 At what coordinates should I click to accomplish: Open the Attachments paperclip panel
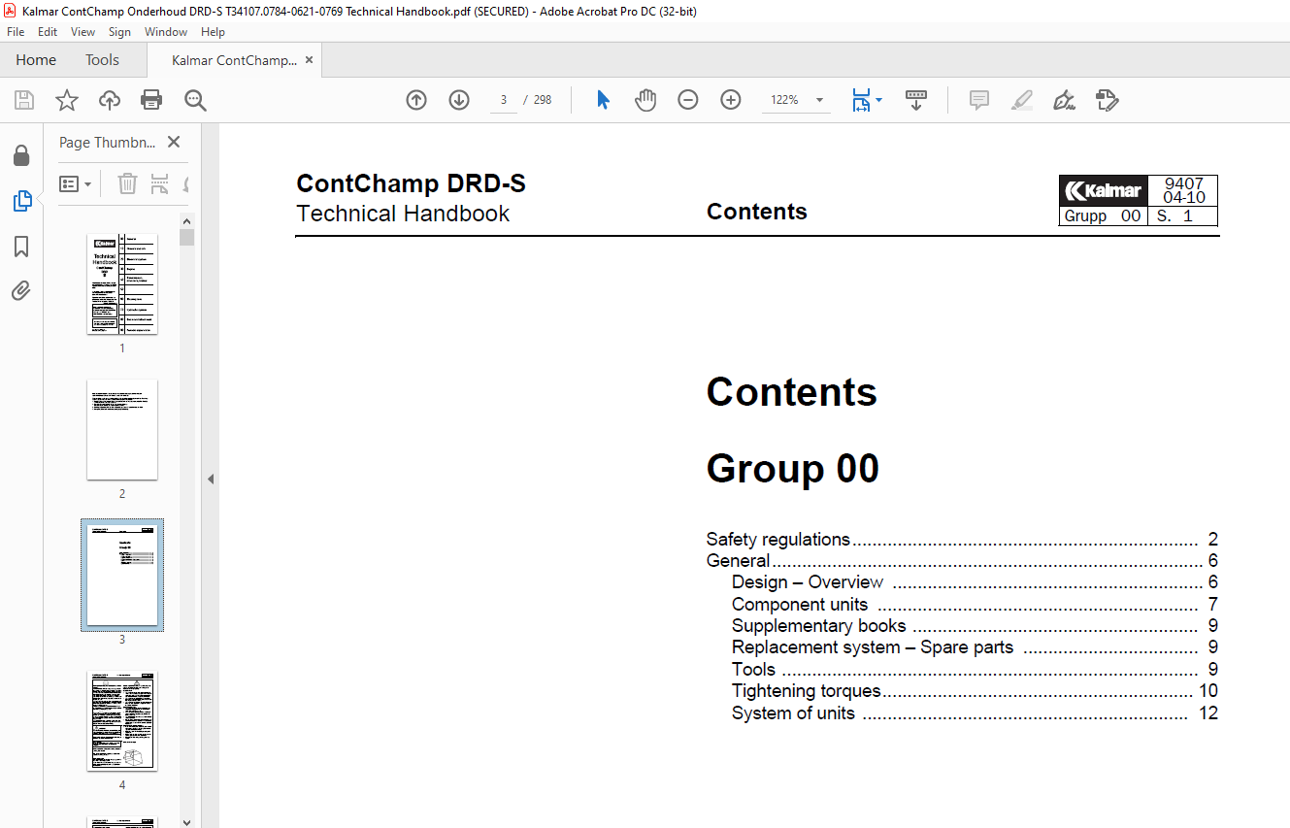click(x=21, y=290)
